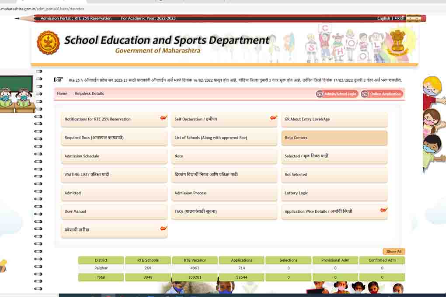Click the icon inside Admin/School Login button

click(x=320, y=94)
